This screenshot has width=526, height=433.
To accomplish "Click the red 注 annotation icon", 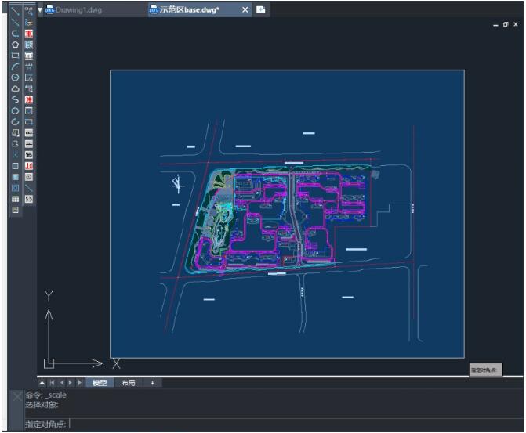I will (x=29, y=100).
